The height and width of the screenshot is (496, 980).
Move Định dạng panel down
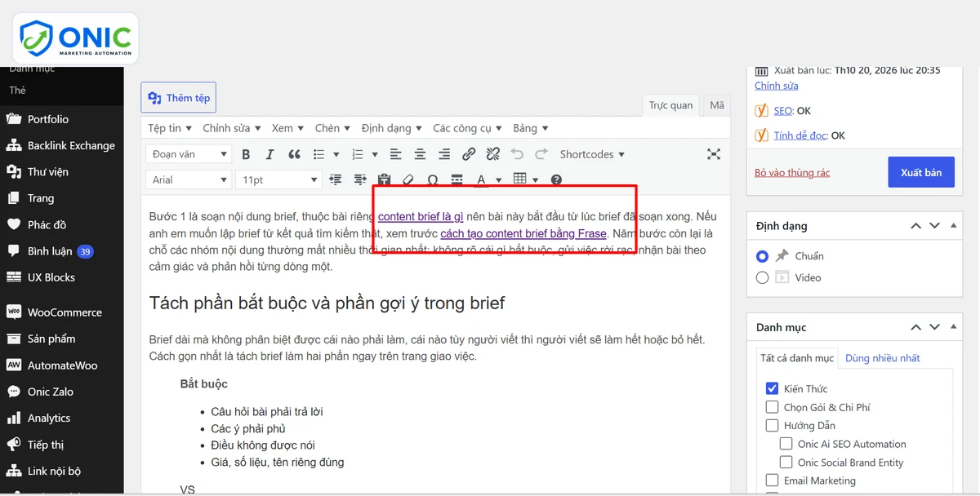(x=935, y=226)
